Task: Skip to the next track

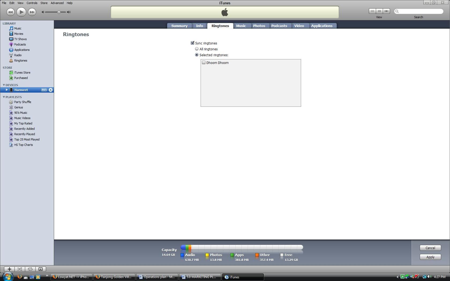Action: tap(32, 12)
